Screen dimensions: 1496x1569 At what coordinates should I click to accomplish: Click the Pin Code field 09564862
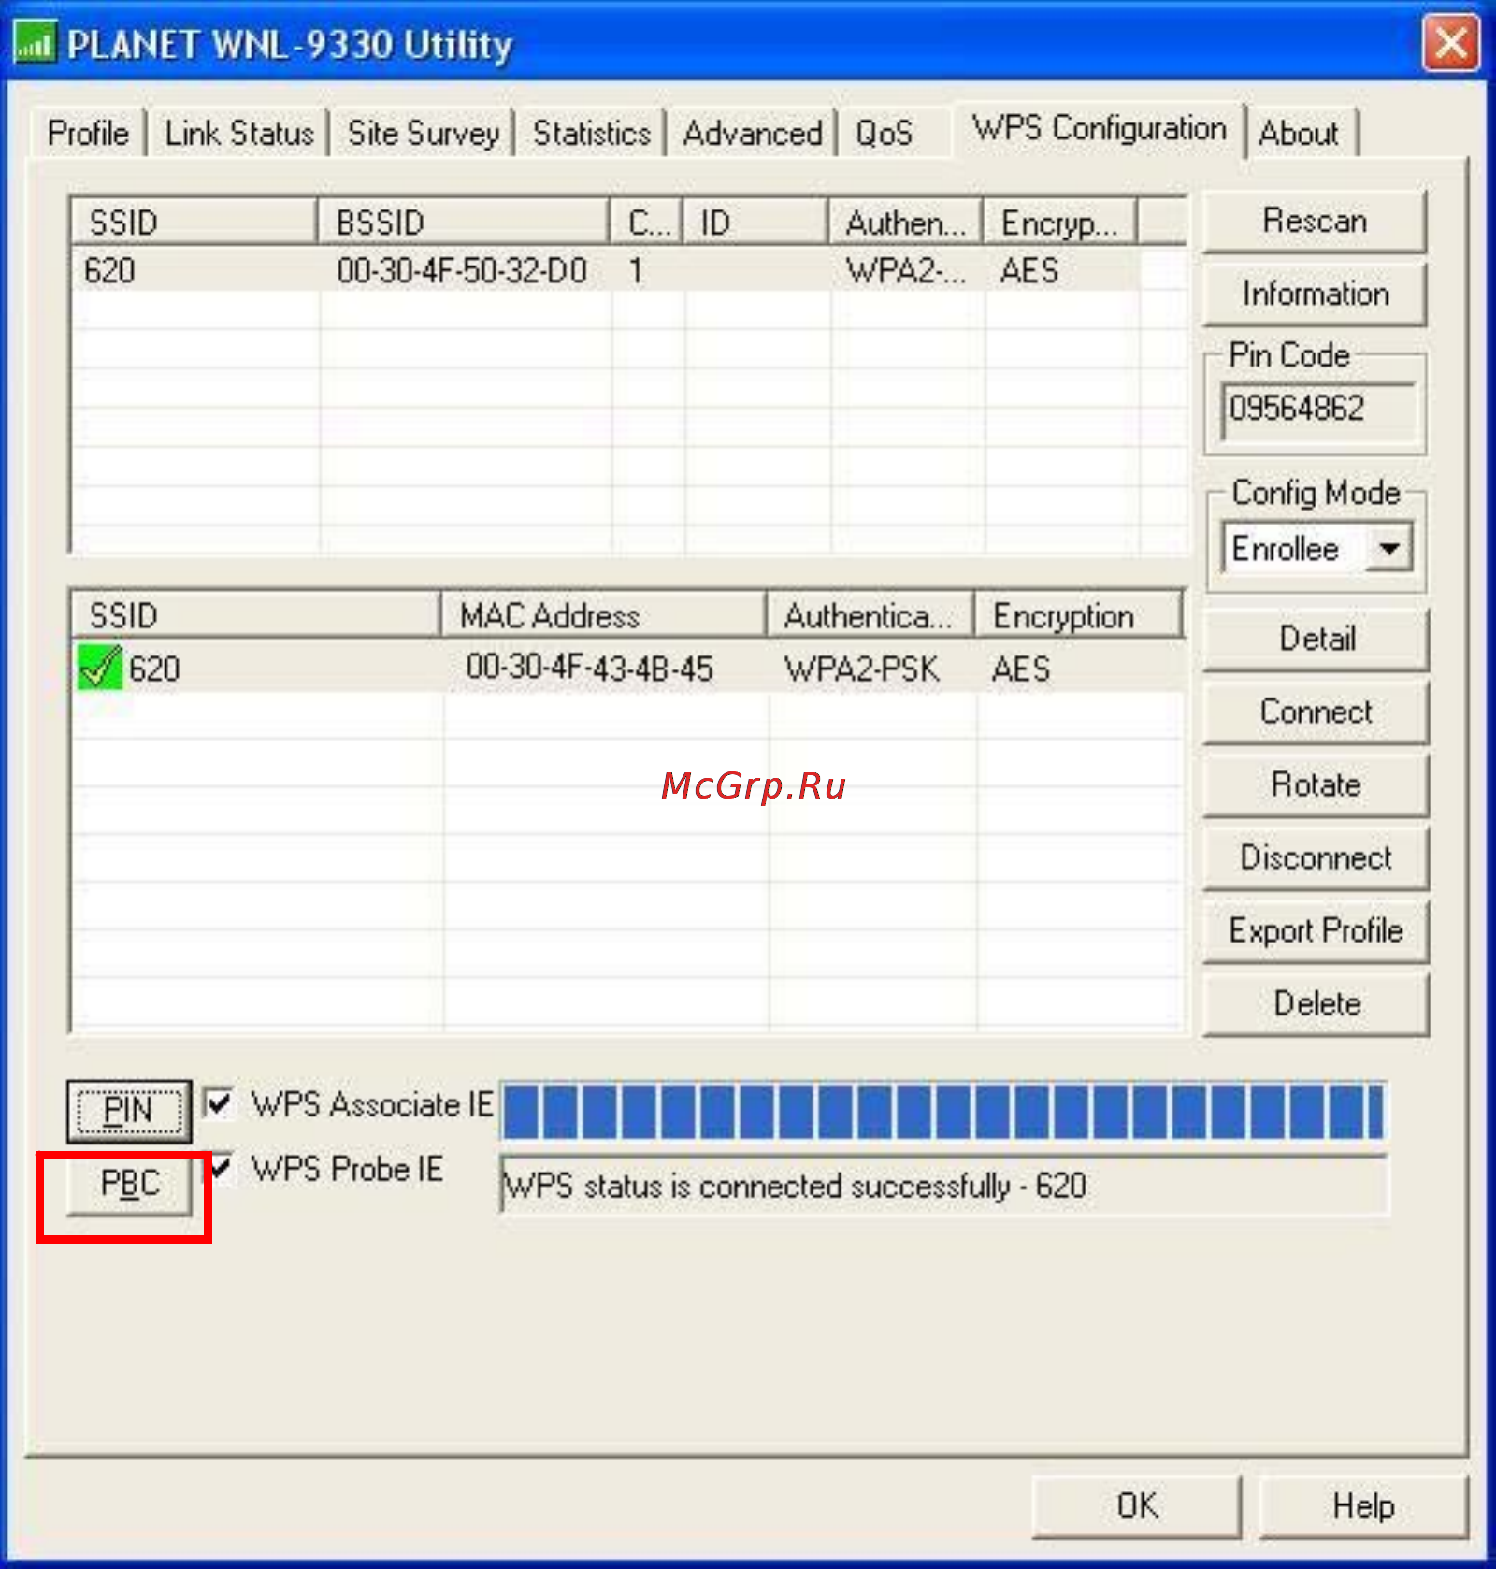(x=1318, y=410)
